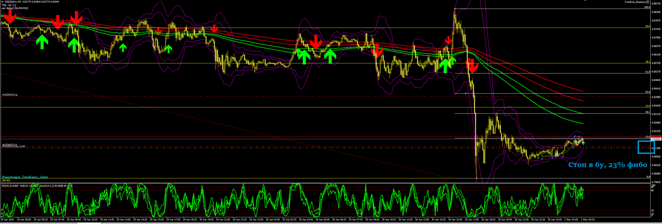Image resolution: width=662 pixels, height=224 pixels.
Task: Click the 80 level value in oscillator window
Action: click(653, 191)
